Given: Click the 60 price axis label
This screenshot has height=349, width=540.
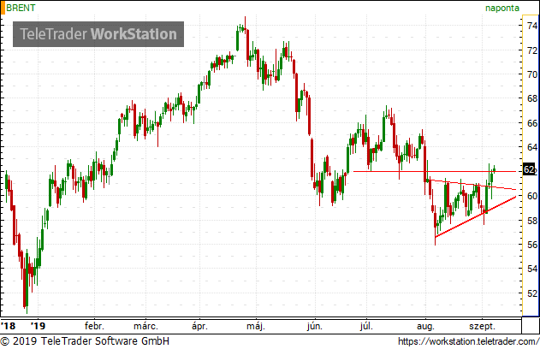Looking at the screenshot, I should coord(532,196).
